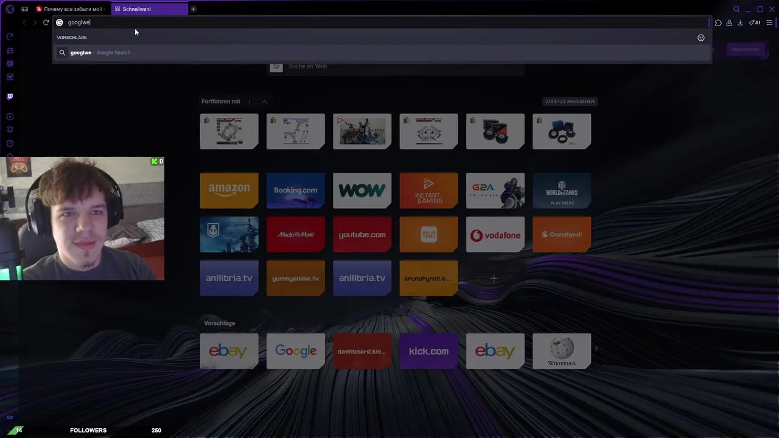The width and height of the screenshot is (779, 438).
Task: Open the crunchyroll.c... speed dial tile
Action: (428, 278)
